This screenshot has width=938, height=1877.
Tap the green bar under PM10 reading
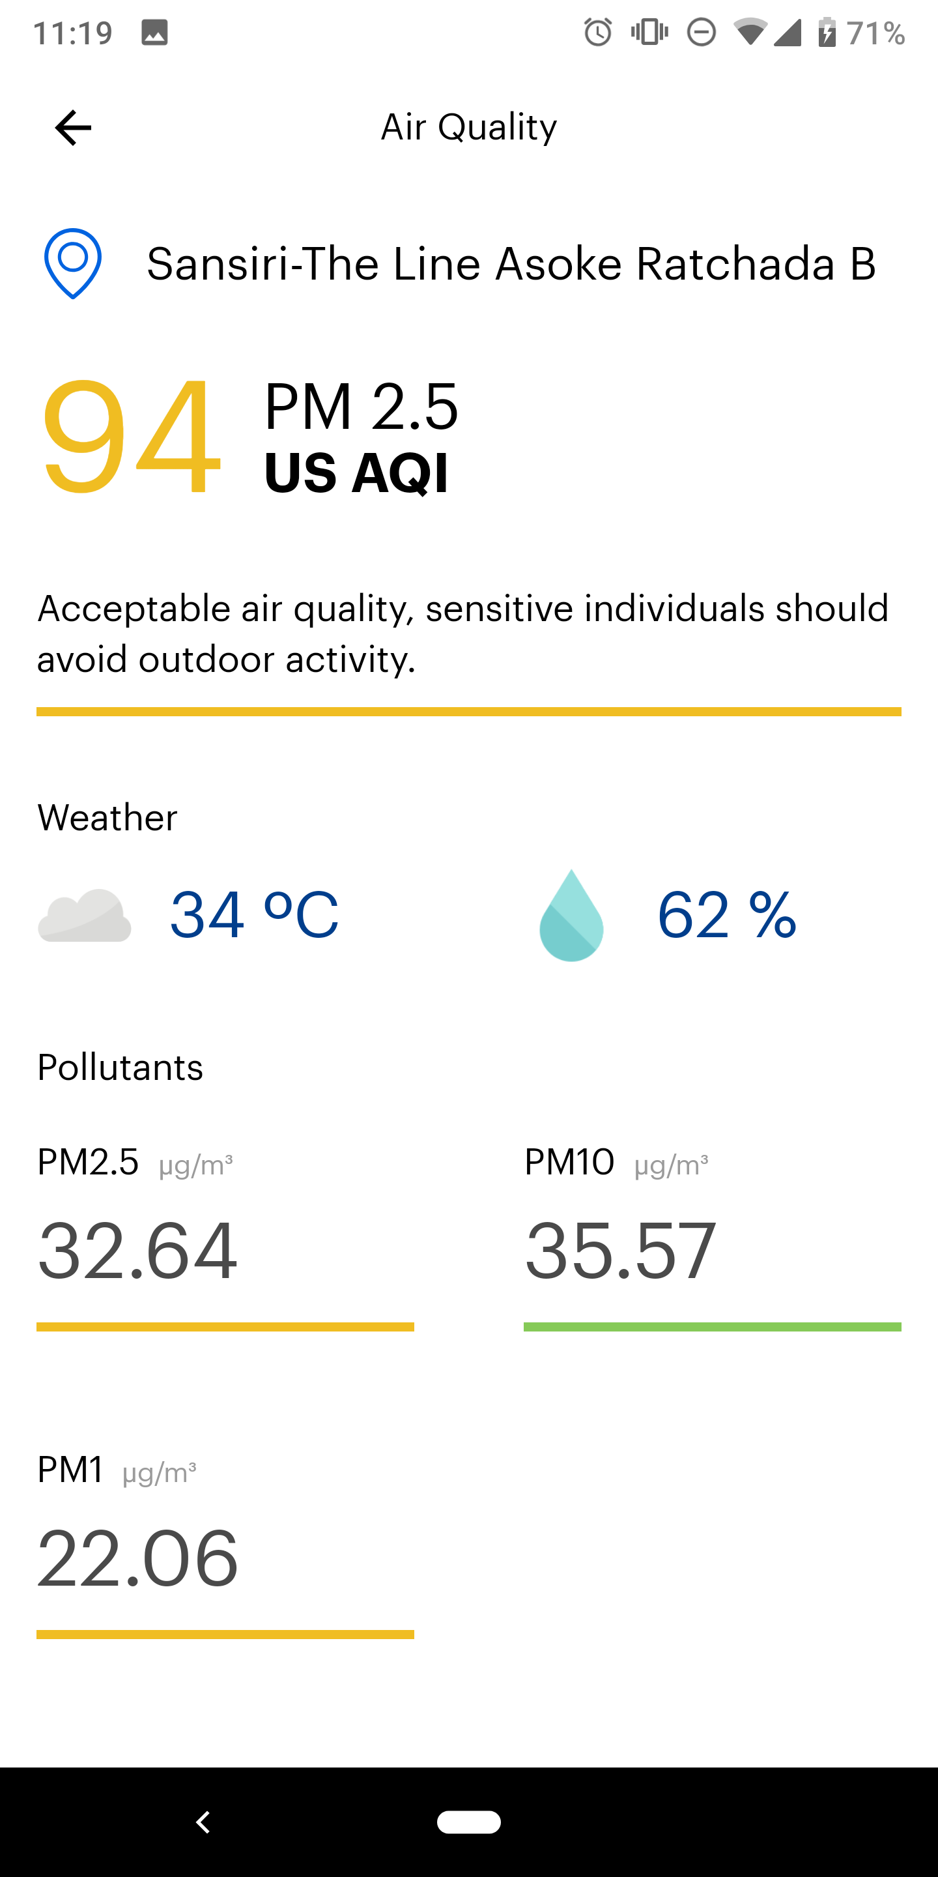click(712, 1327)
